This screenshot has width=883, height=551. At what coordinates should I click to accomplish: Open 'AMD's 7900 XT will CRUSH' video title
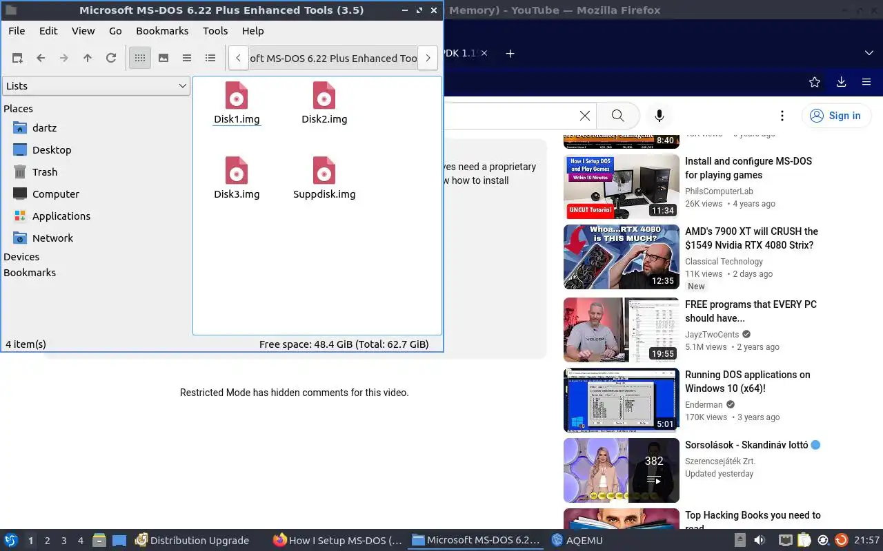tap(751, 238)
